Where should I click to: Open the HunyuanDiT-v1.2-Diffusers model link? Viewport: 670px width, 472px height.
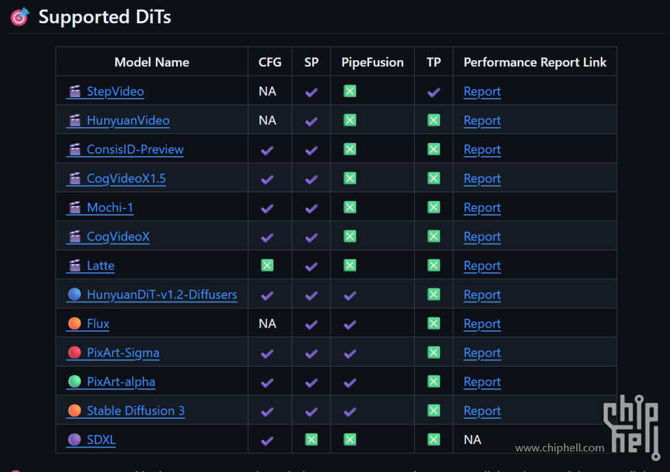point(152,295)
